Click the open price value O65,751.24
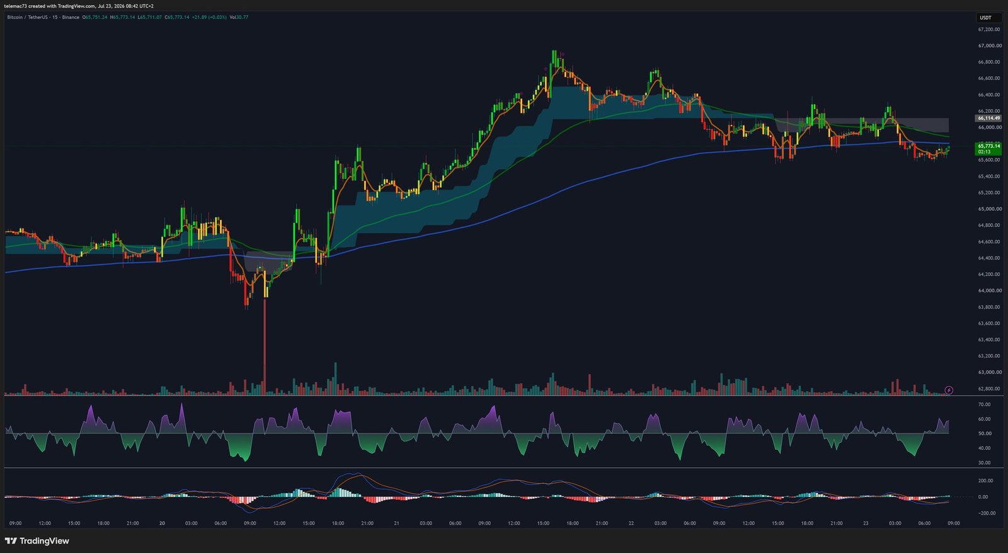Viewport: 1008px width, 553px height. [x=95, y=17]
